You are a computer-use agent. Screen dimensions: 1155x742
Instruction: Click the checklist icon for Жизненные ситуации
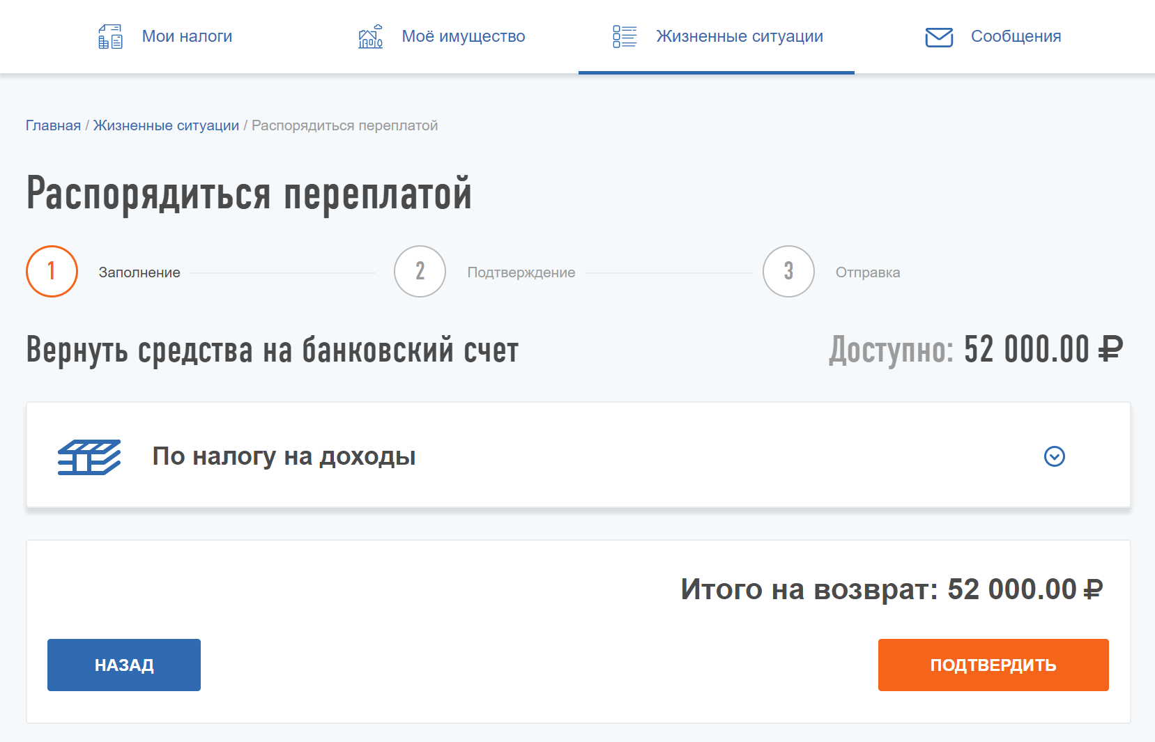pyautogui.click(x=625, y=36)
